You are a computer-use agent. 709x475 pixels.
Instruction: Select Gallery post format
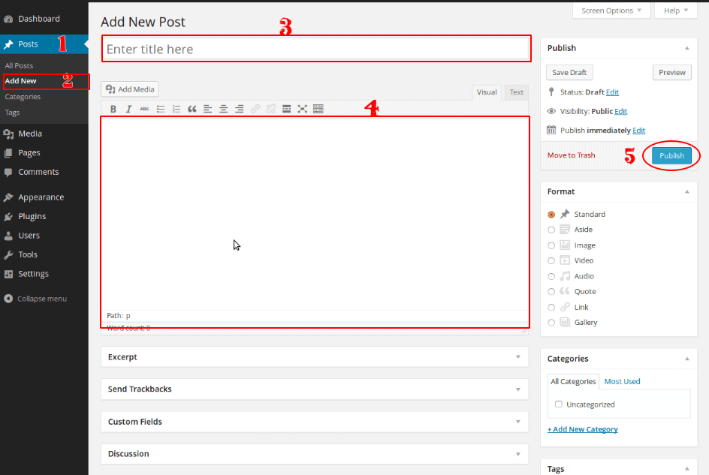tap(551, 323)
